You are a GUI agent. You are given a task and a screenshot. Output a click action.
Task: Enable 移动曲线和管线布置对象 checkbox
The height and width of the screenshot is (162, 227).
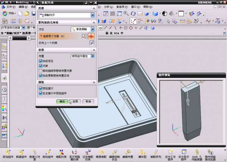[x=40, y=70]
